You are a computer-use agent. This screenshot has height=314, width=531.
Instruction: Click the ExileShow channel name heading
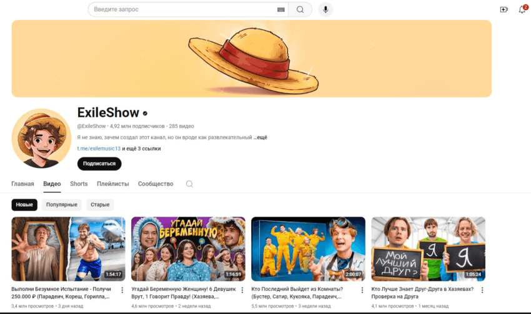pos(108,112)
